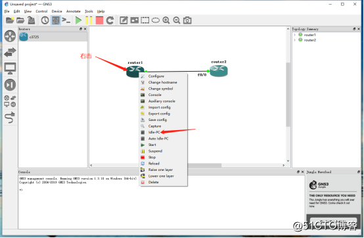
Task: Take a screenshot with camera icon
Action: (187, 20)
